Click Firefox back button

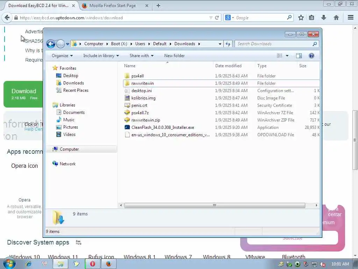[x=7, y=18]
